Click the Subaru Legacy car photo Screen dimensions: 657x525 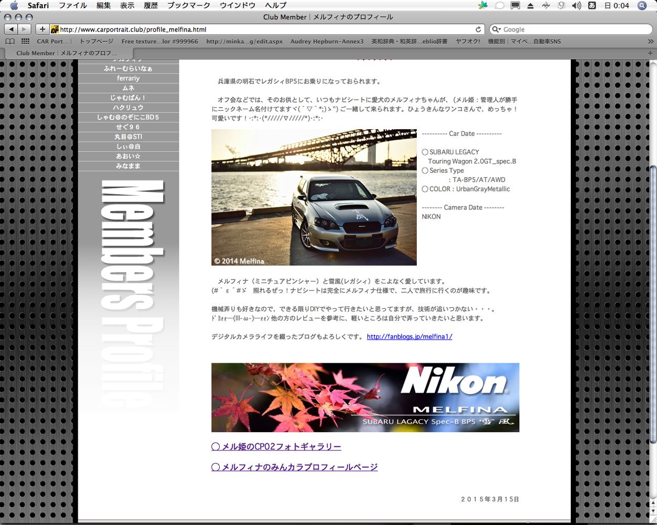point(314,197)
